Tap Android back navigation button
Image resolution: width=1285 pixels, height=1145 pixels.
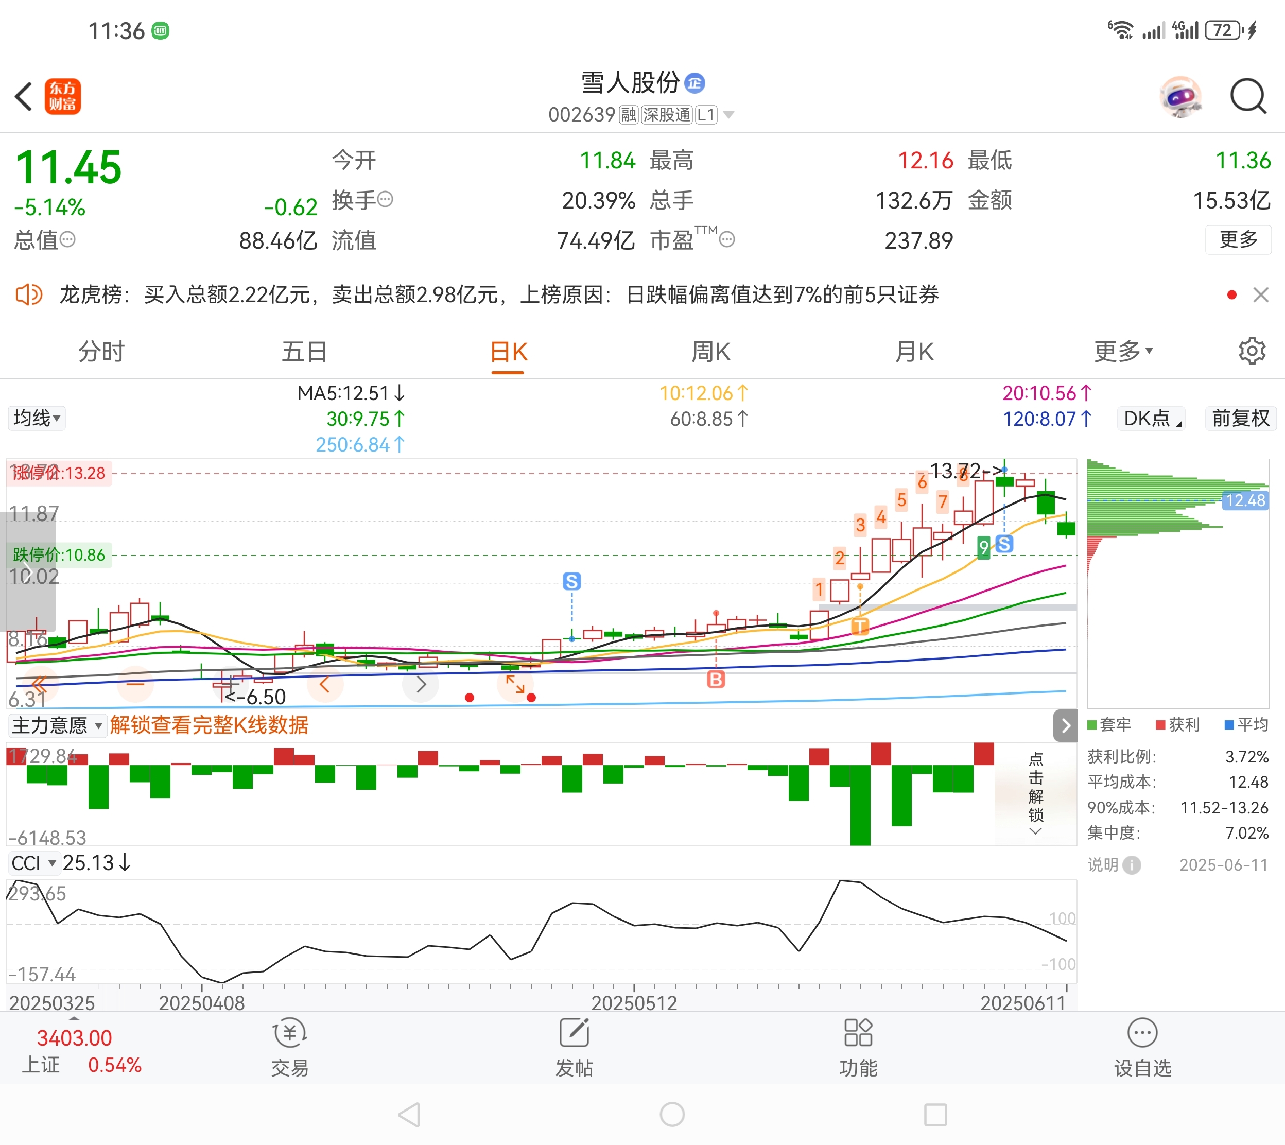[x=409, y=1114]
